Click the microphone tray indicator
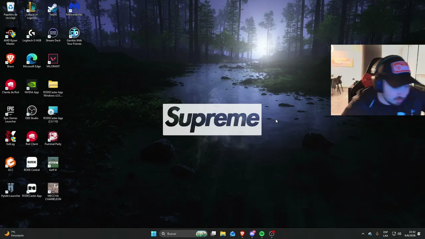This screenshot has width=425, height=239. (x=377, y=234)
